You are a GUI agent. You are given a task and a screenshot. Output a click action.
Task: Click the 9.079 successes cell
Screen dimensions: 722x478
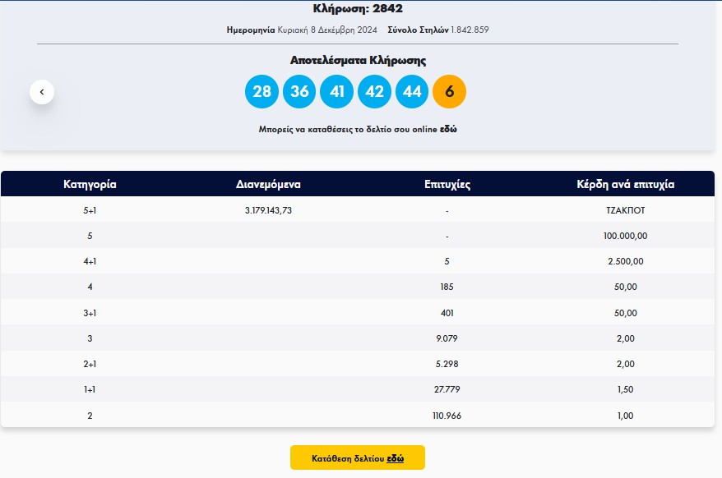point(447,338)
